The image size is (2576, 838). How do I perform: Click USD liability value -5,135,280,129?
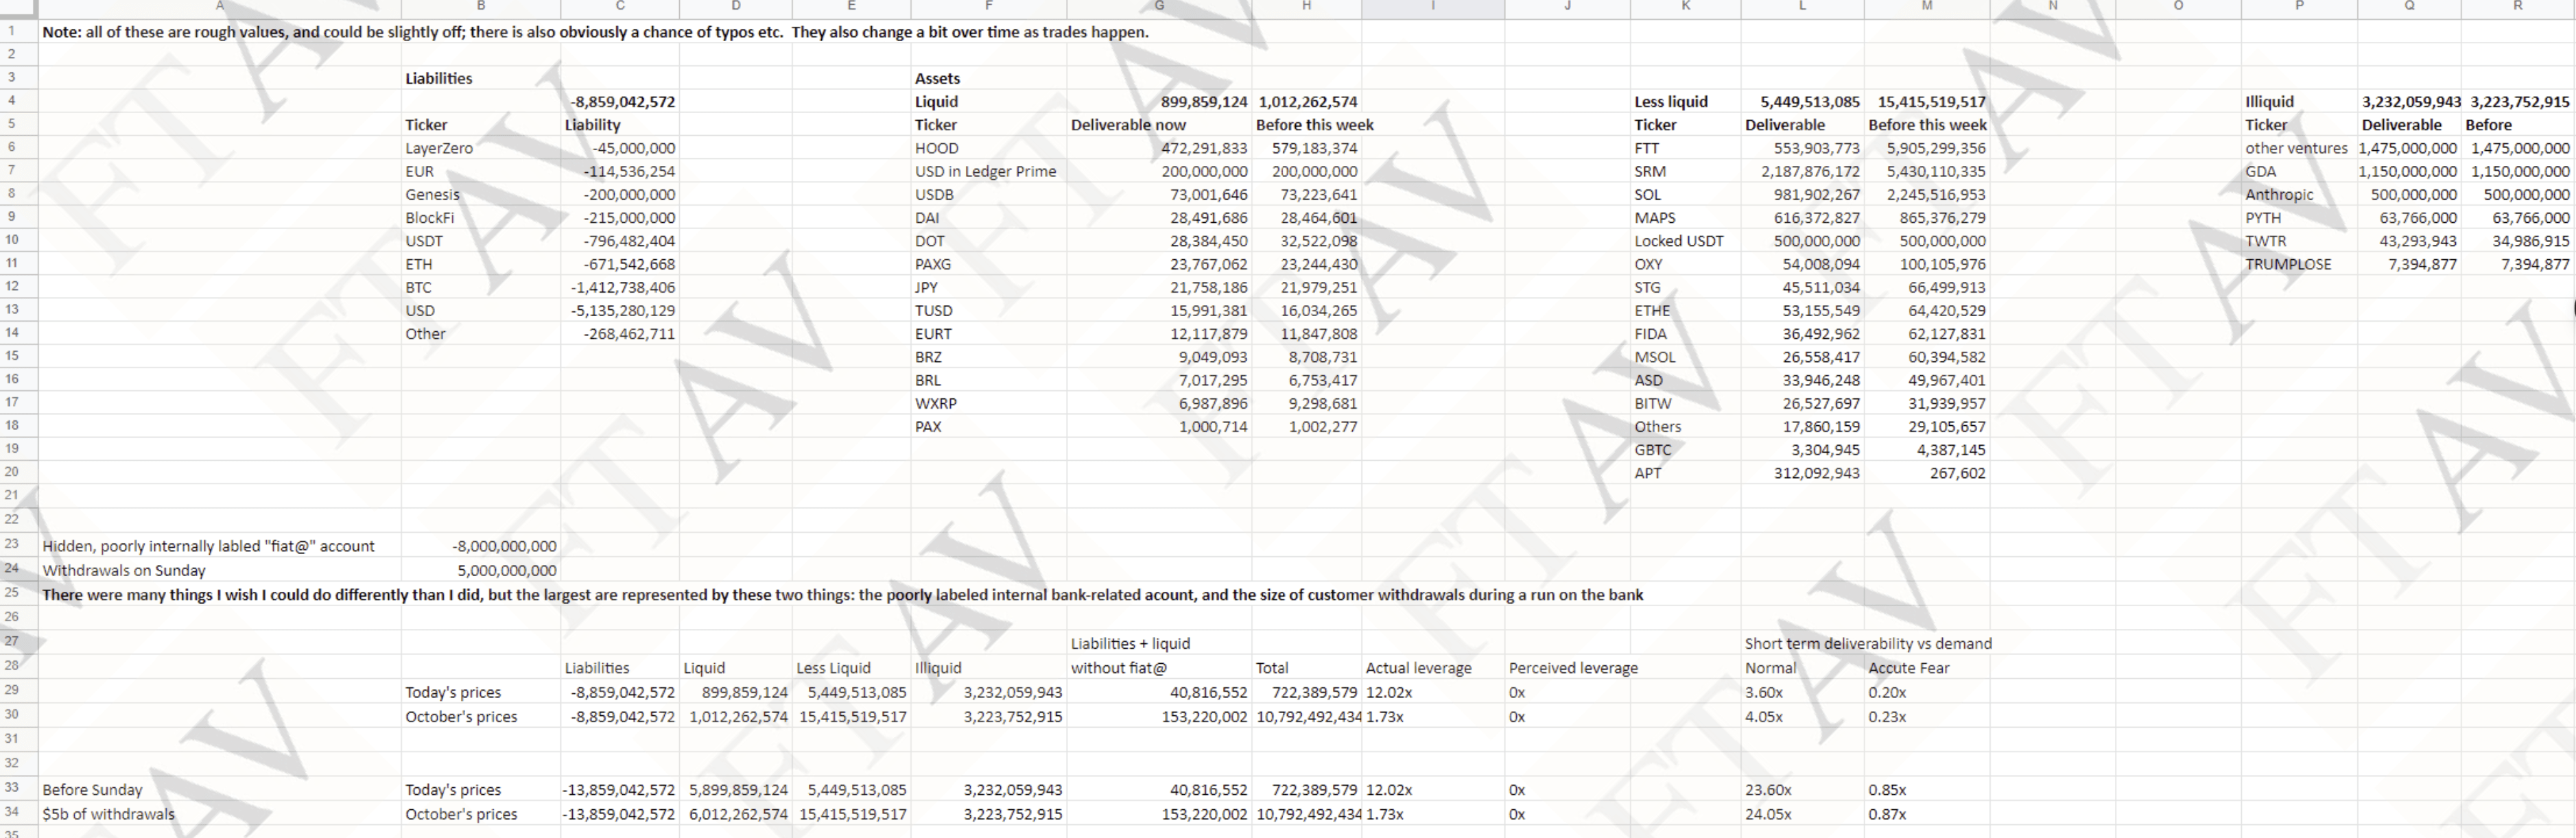click(x=623, y=310)
